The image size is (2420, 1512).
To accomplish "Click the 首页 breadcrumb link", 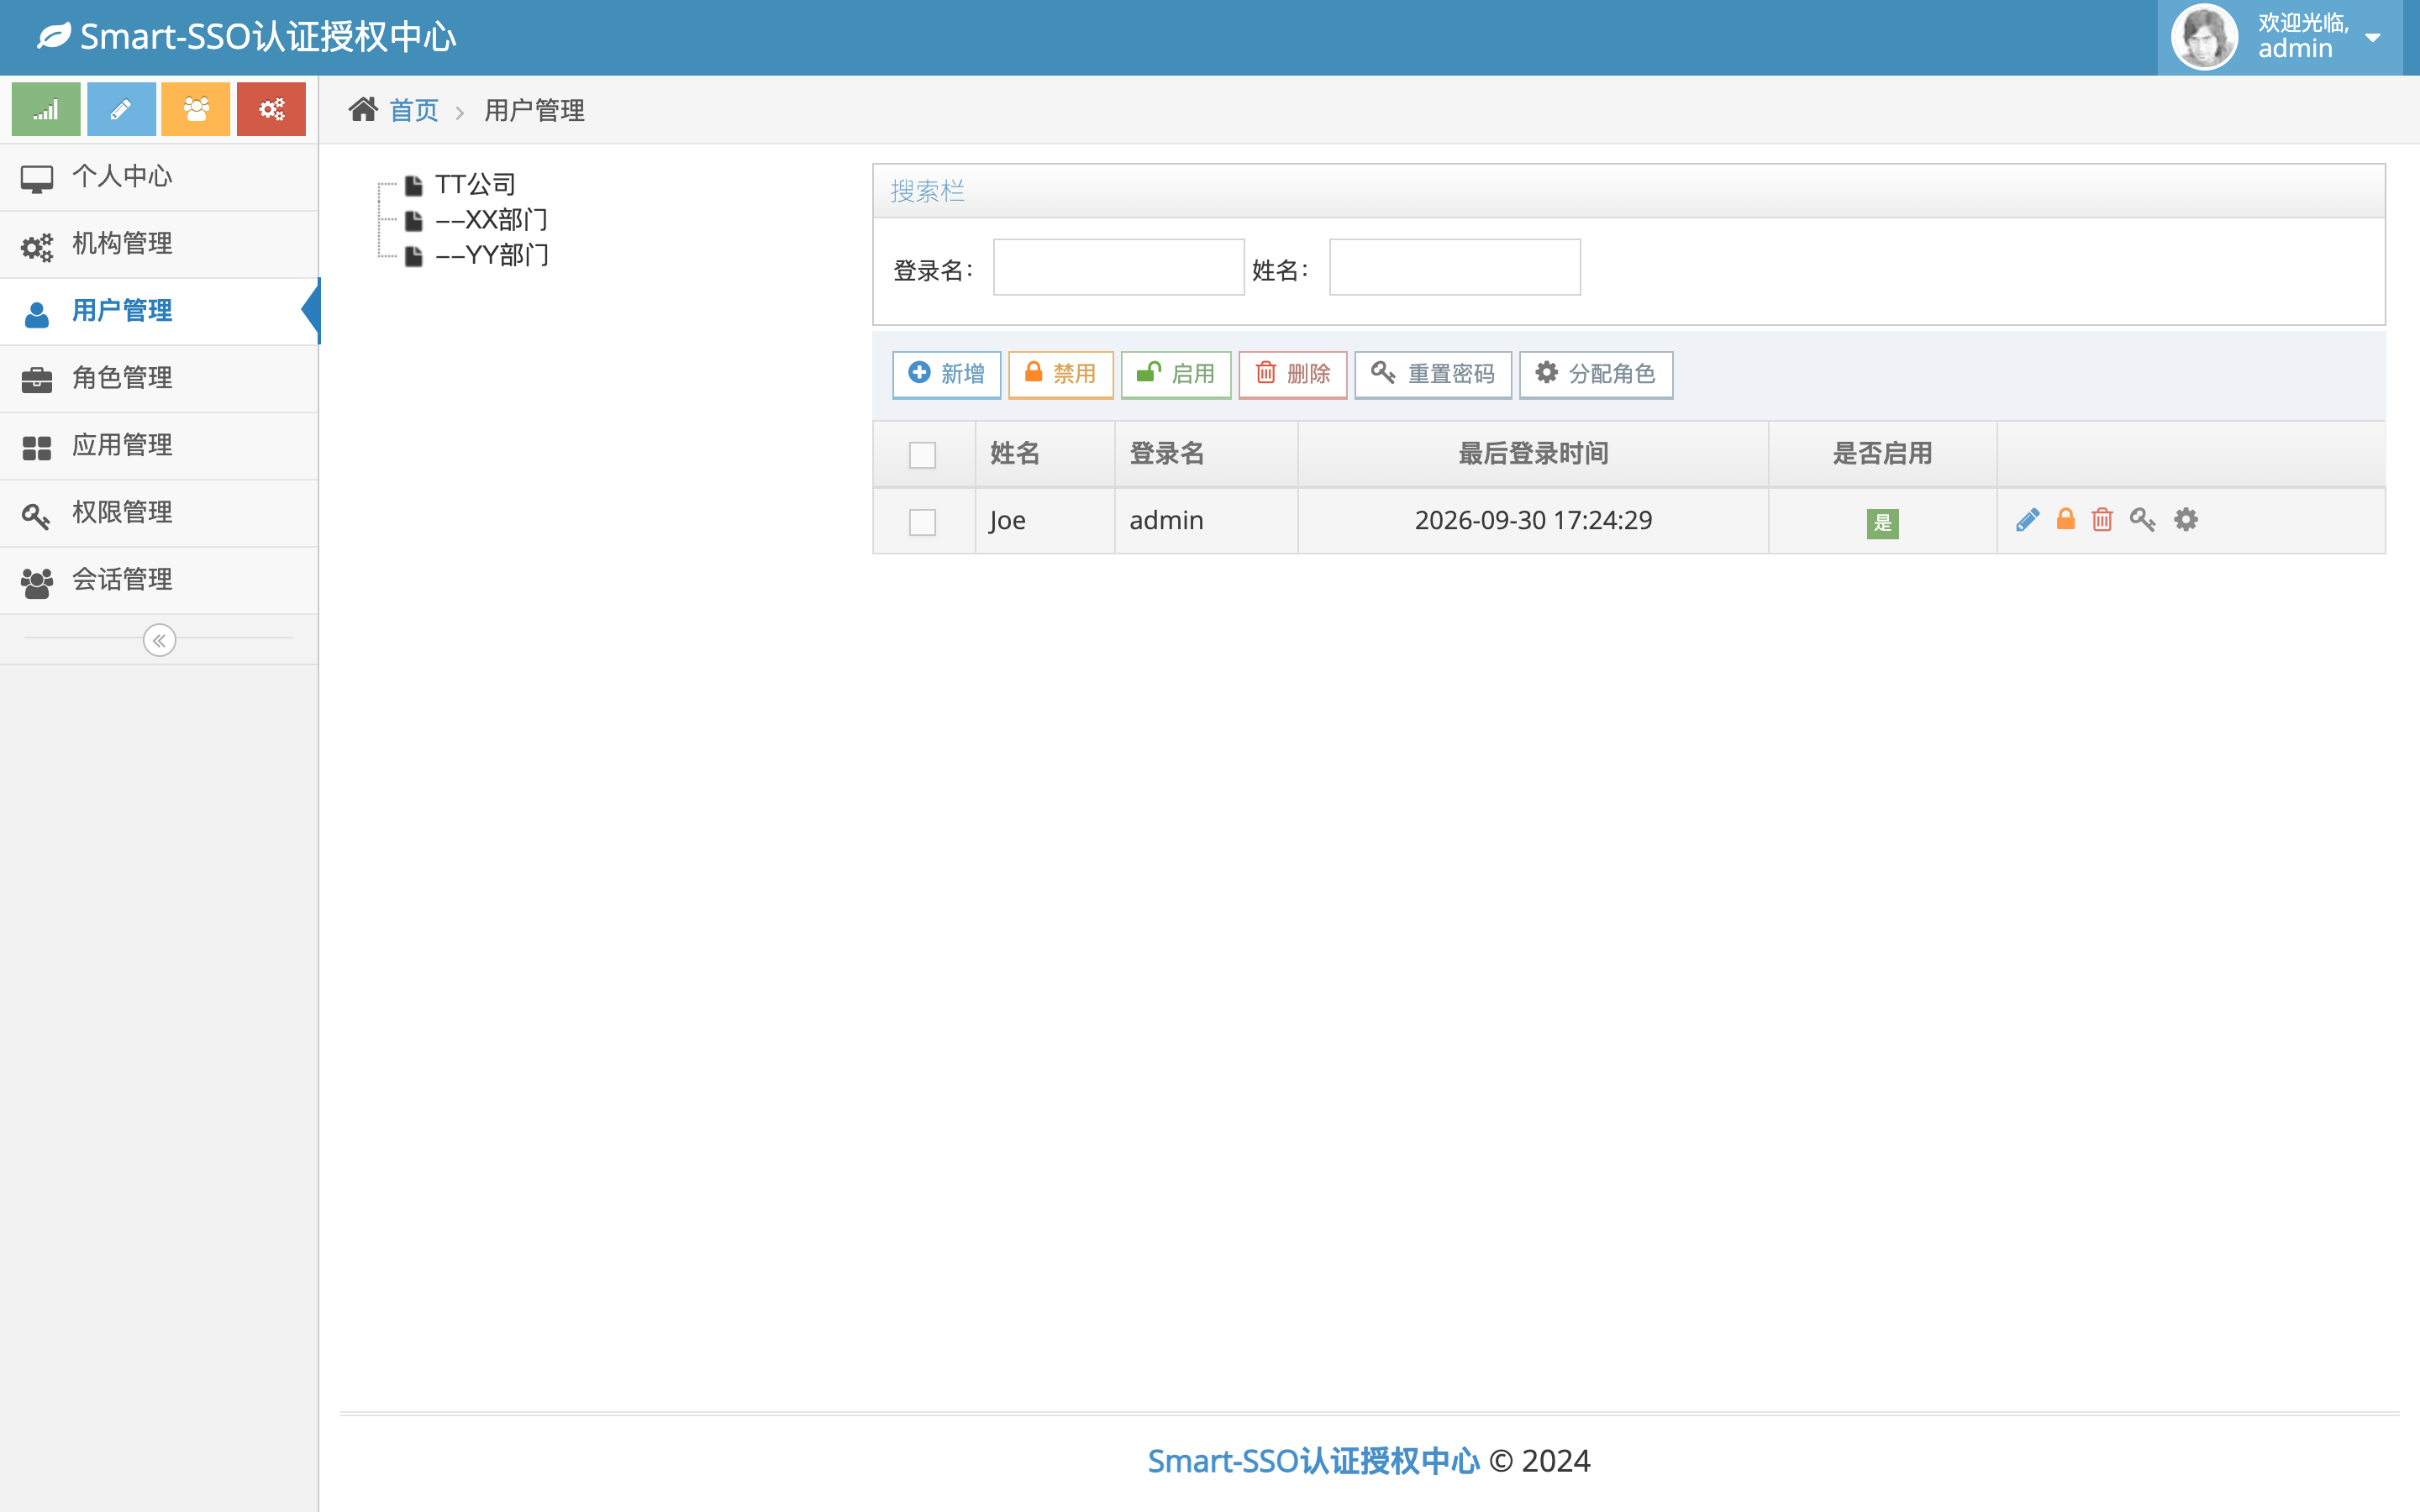I will [x=414, y=110].
